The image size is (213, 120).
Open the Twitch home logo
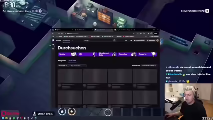tap(53, 40)
